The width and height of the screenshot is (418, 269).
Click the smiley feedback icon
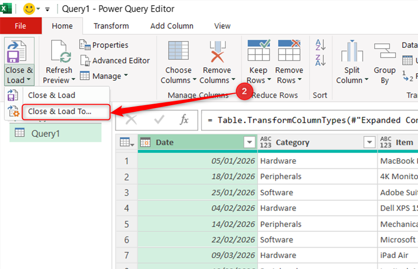29,9
